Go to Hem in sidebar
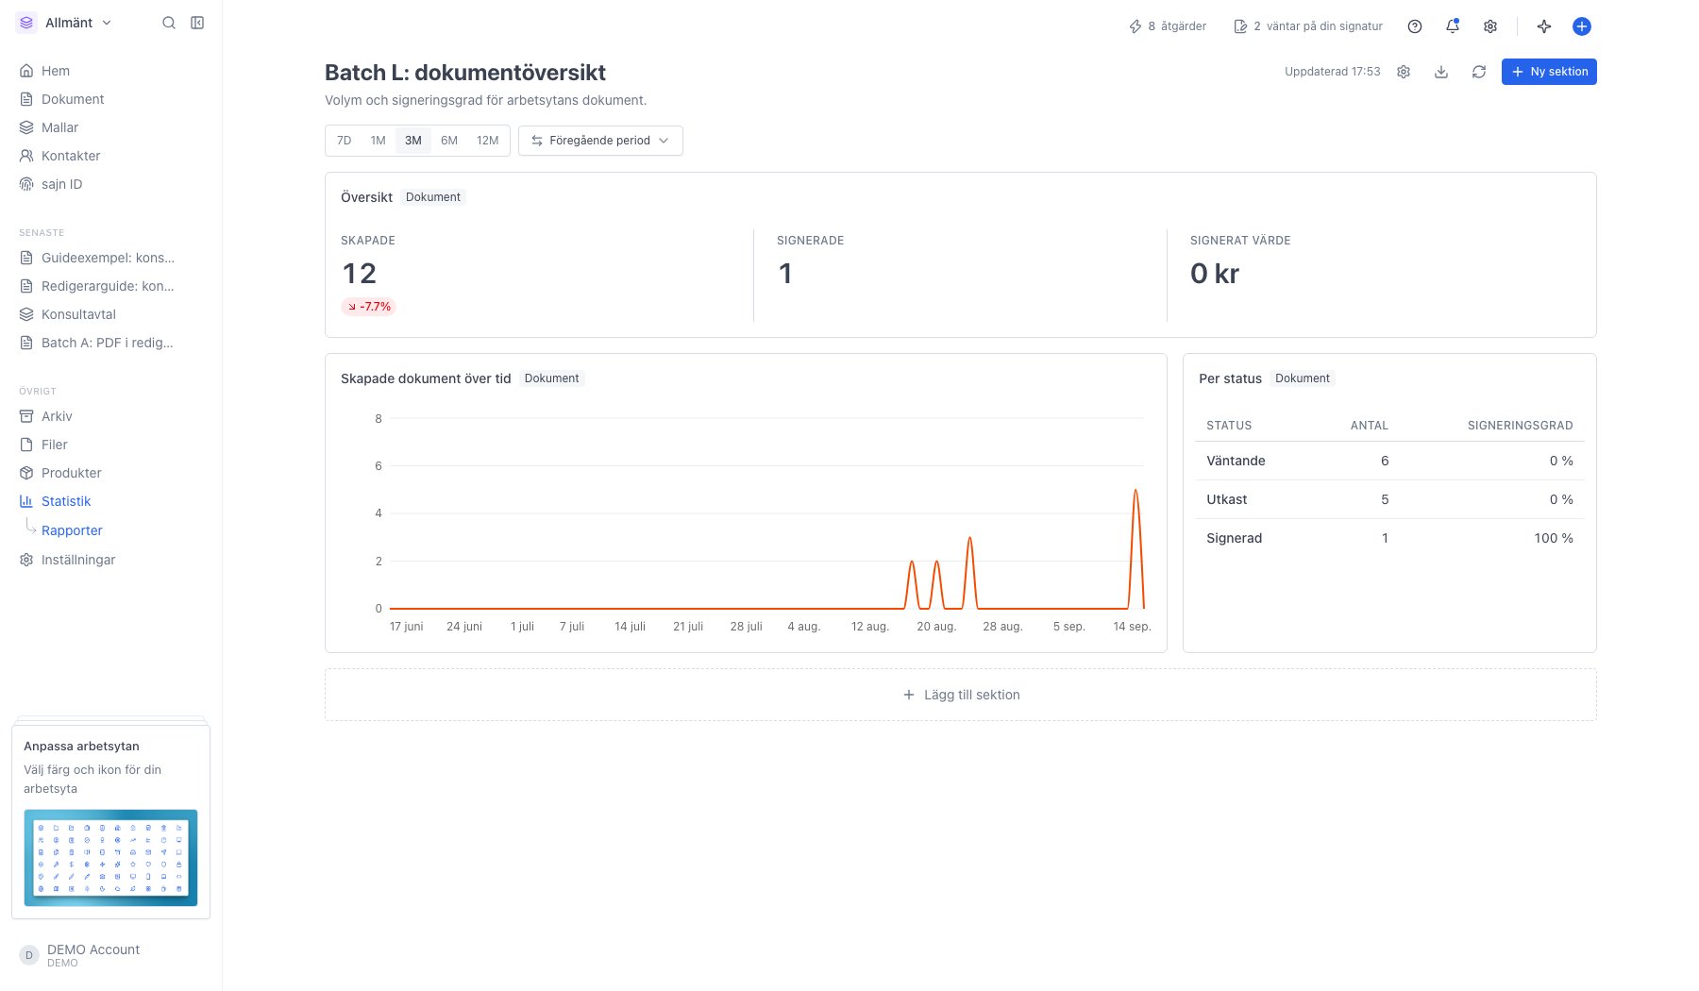Screen dimensions: 1699x991 [110, 71]
